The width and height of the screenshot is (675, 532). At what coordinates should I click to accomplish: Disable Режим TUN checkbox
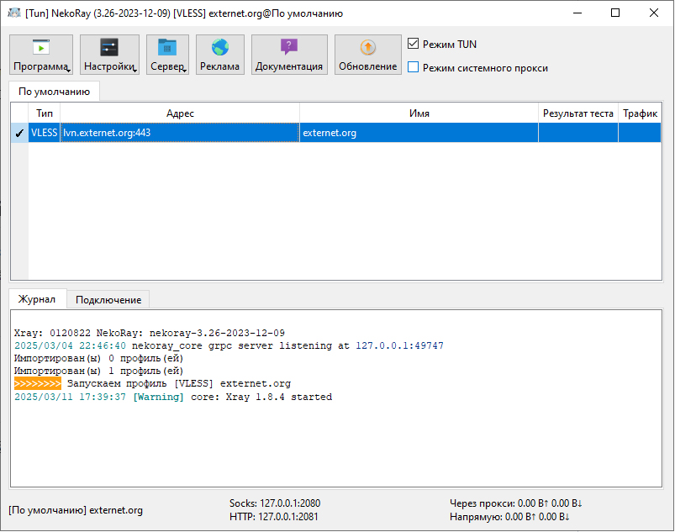pyautogui.click(x=414, y=44)
